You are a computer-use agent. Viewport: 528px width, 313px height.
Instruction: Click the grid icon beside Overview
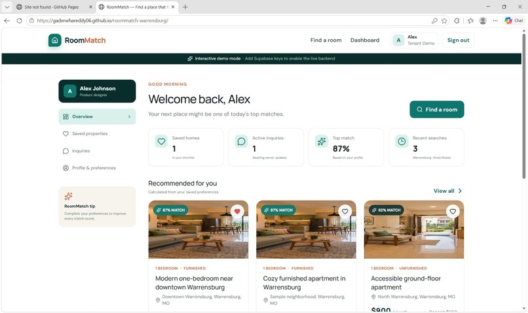[66, 116]
